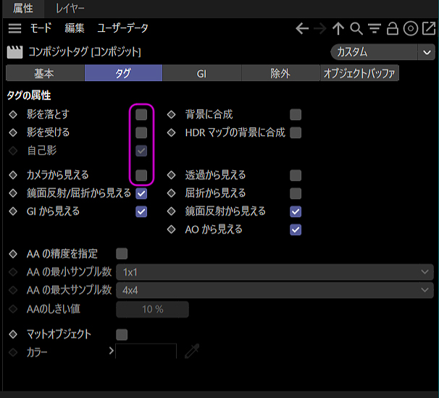Pick color with the eyedropper icon
439x398 pixels.
[x=192, y=352]
